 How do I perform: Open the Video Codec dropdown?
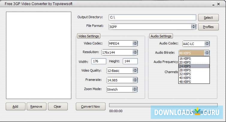pyautogui.click(x=123, y=44)
